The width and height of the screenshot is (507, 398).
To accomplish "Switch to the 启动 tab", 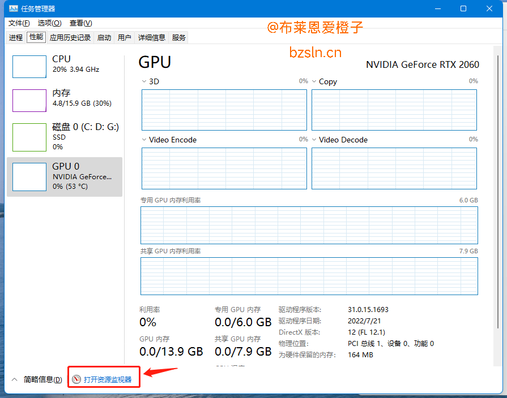I will [x=104, y=37].
